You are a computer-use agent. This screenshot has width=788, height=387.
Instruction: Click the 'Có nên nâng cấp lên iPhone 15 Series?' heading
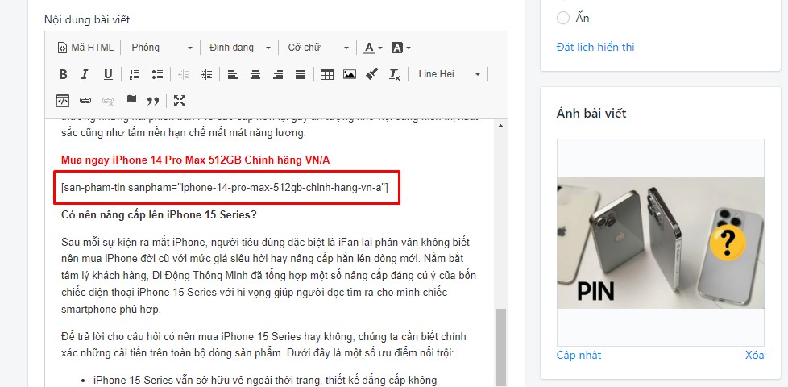click(x=159, y=214)
